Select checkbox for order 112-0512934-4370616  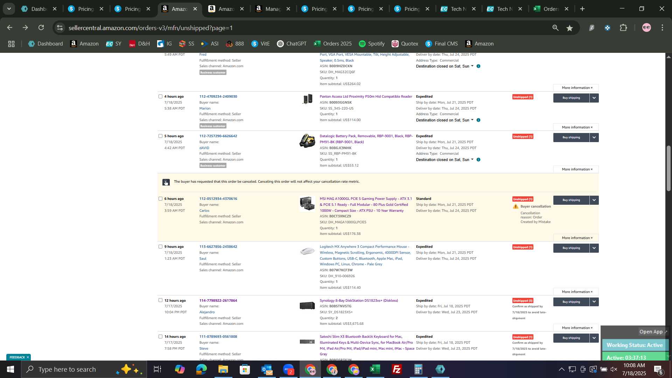pyautogui.click(x=160, y=199)
